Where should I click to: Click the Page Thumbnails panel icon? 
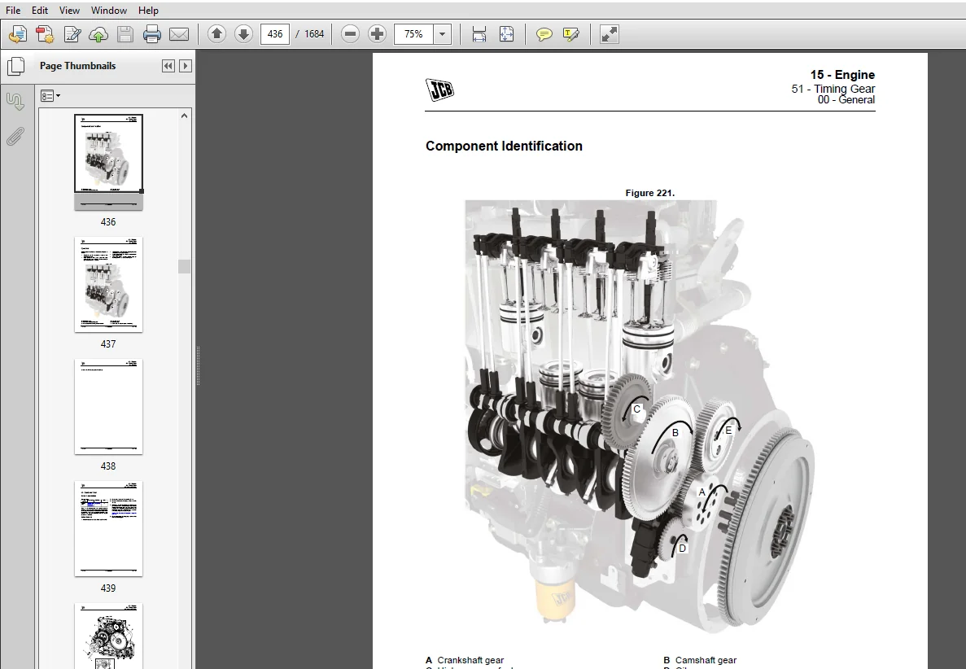point(15,66)
